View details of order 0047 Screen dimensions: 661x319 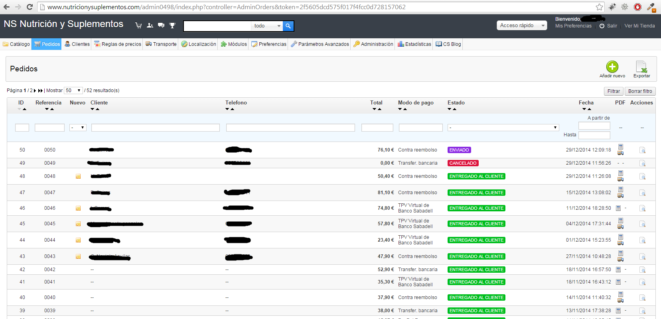tap(642, 193)
